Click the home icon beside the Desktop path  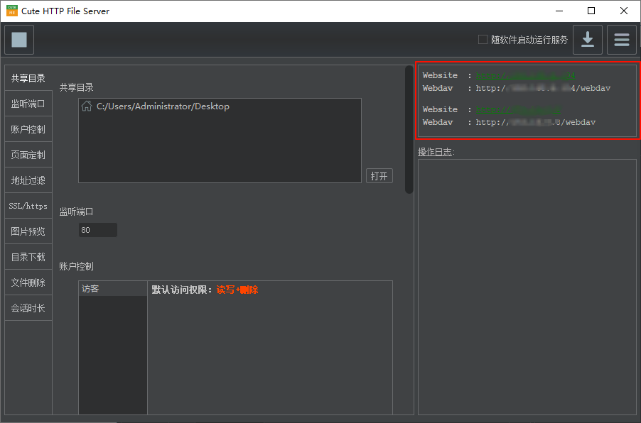[x=87, y=106]
